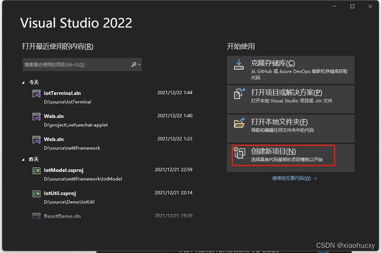Image resolution: width=381 pixels, height=253 pixels.
Task: Collapse the 昨天 (Yesterday) group
Action: tap(24, 160)
